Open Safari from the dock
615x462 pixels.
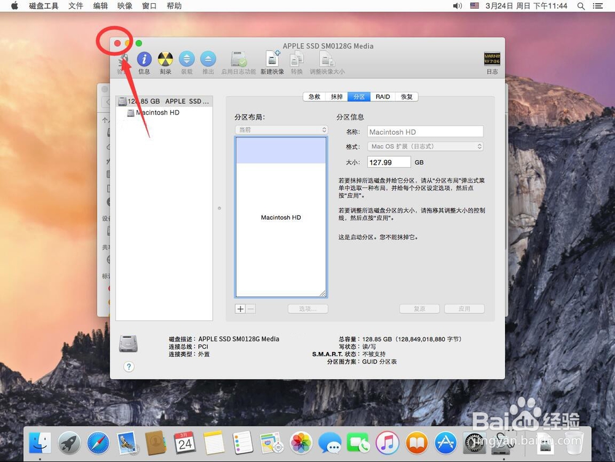pyautogui.click(x=98, y=443)
